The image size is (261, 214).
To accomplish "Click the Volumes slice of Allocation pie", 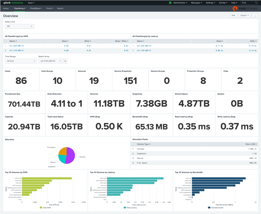I will (71, 155).
